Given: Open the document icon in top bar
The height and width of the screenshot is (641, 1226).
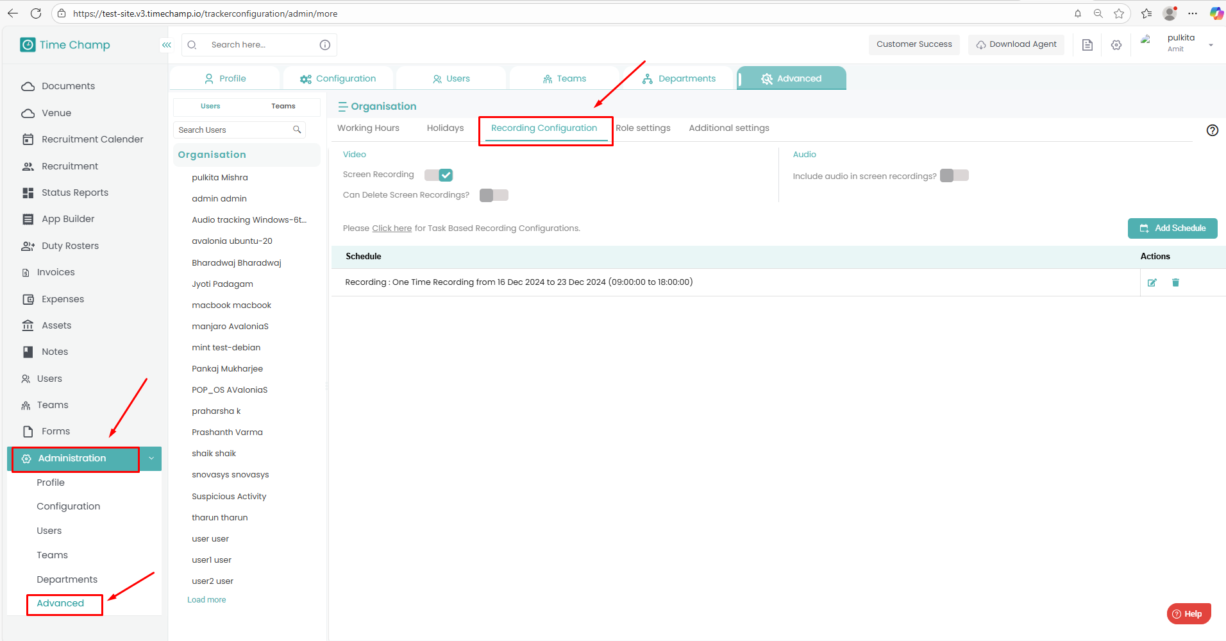Looking at the screenshot, I should [1087, 45].
